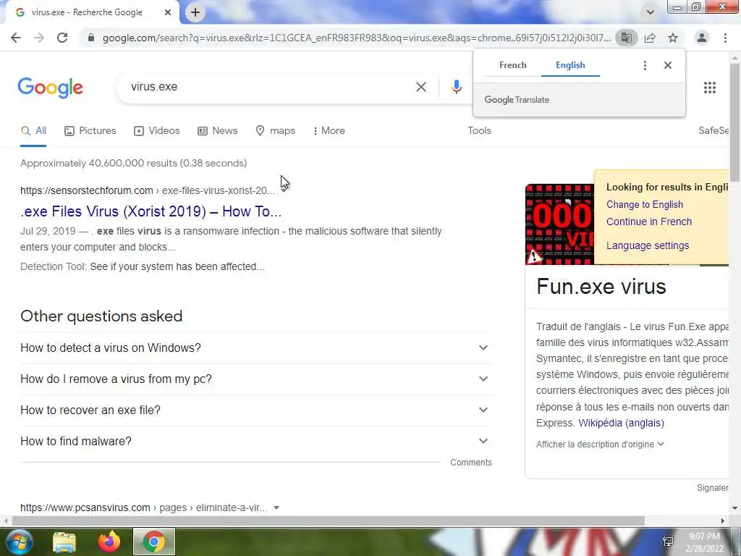Image resolution: width=741 pixels, height=556 pixels.
Task: Switch to the News results tab
Action: coord(217,131)
